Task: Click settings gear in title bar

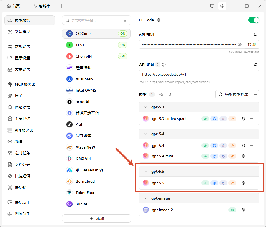Action: click(222, 6)
